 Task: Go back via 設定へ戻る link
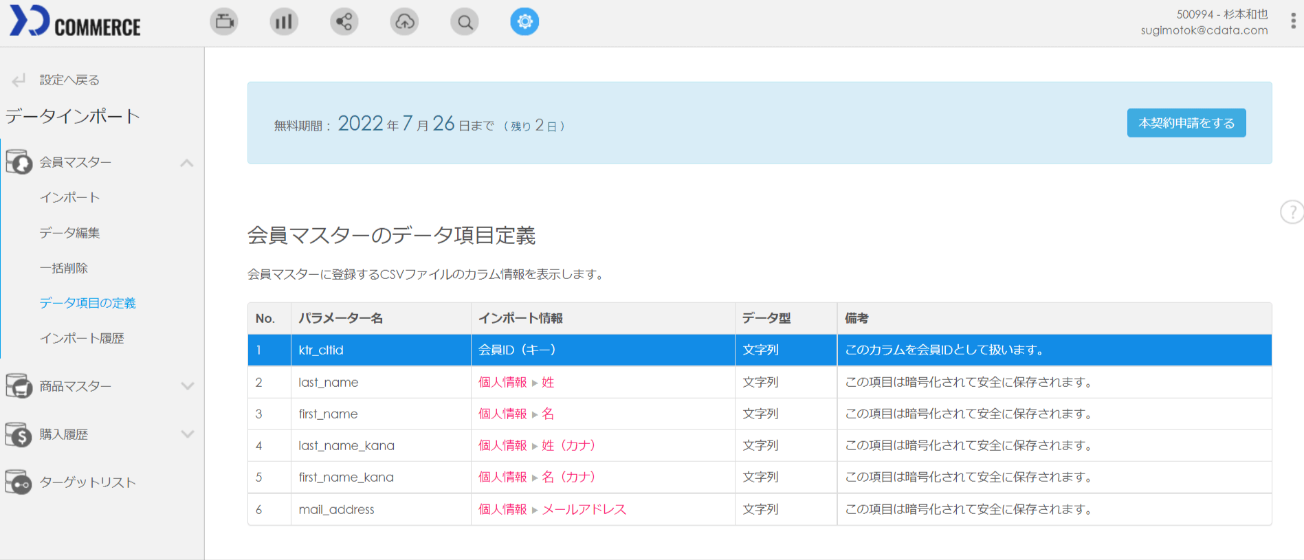point(69,80)
